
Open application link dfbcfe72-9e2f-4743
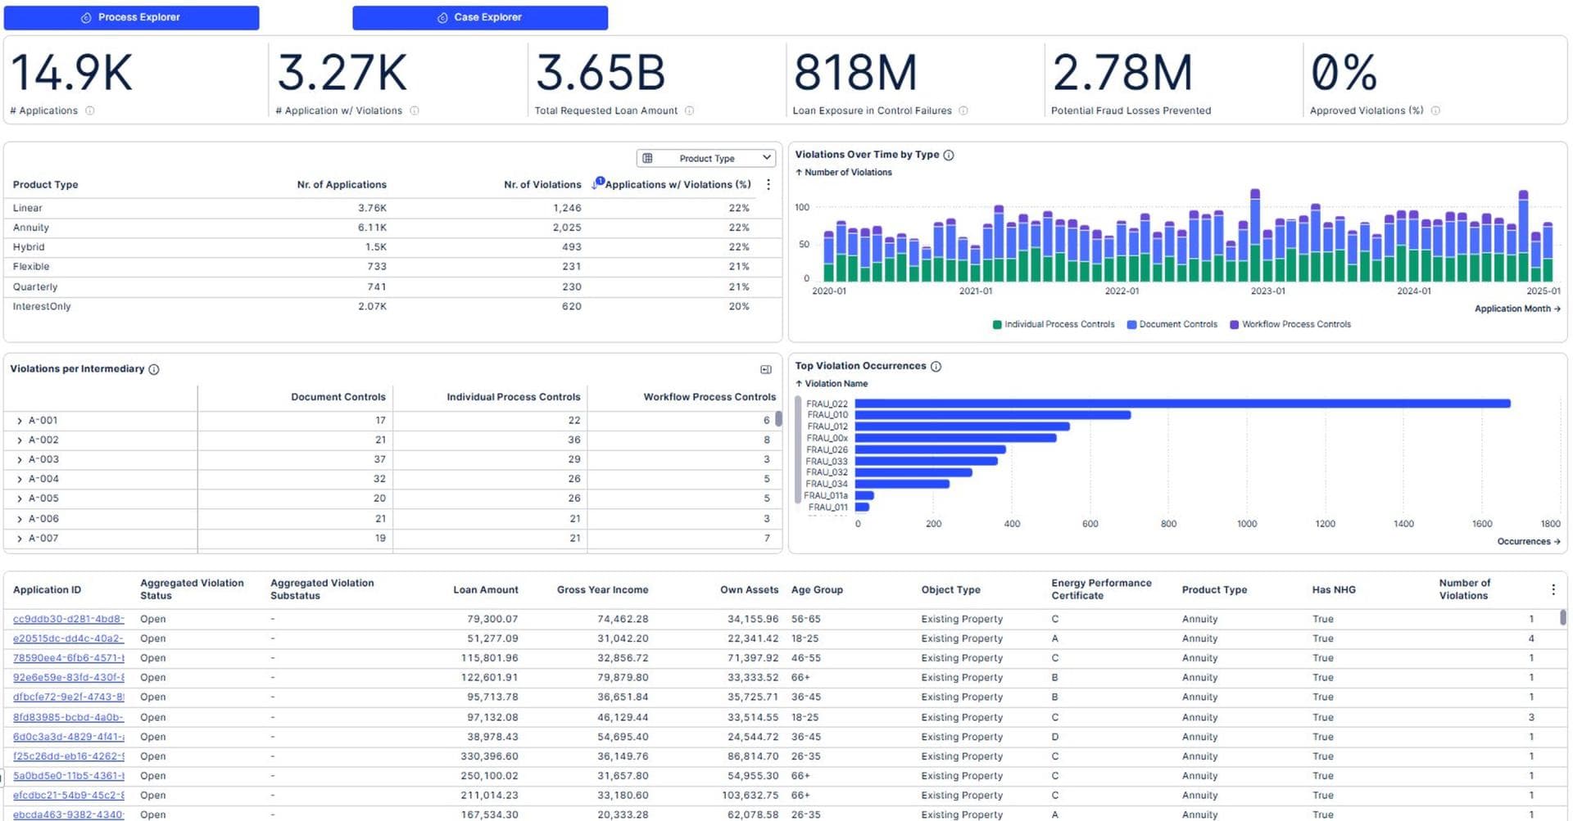[x=69, y=697]
